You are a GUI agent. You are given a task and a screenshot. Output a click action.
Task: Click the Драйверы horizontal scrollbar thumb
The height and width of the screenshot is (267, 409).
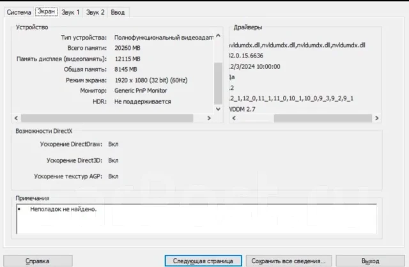point(323,118)
